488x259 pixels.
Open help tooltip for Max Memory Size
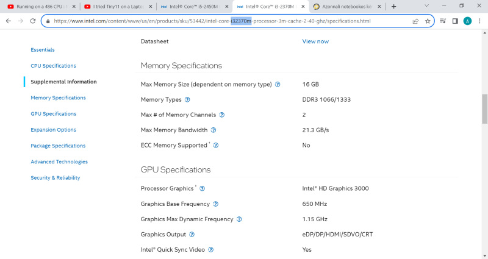point(278,84)
